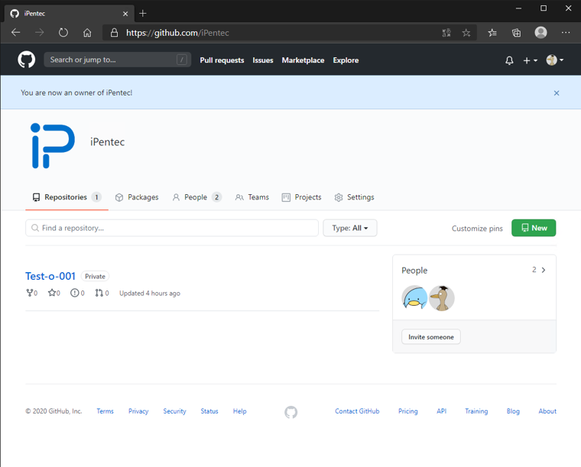This screenshot has width=581, height=467.
Task: Click the browser home icon
Action: tap(87, 33)
